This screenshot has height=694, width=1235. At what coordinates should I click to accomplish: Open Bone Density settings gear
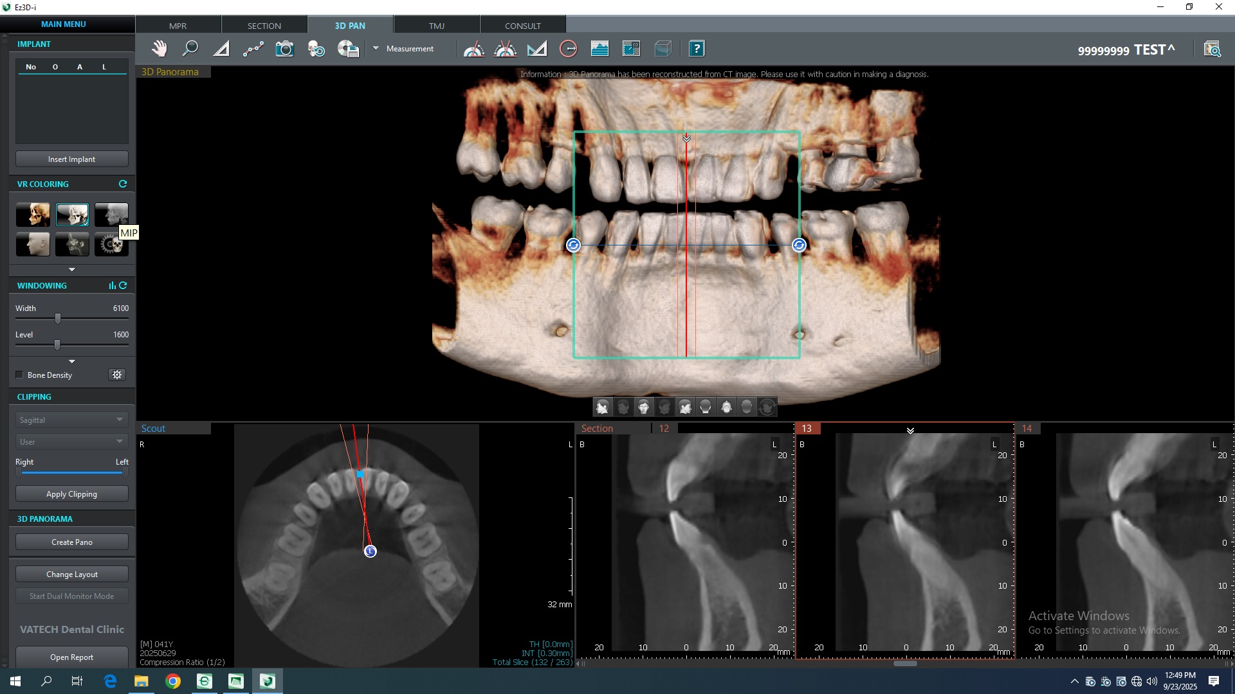pos(117,375)
